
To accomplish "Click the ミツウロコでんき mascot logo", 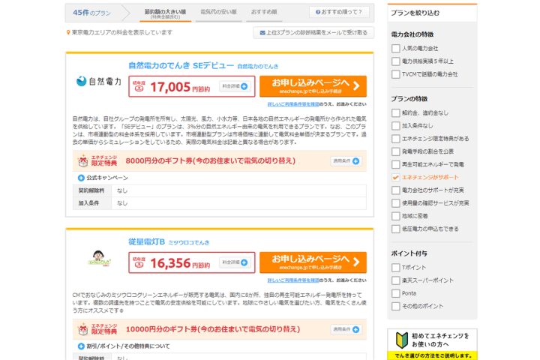I will coord(99,259).
